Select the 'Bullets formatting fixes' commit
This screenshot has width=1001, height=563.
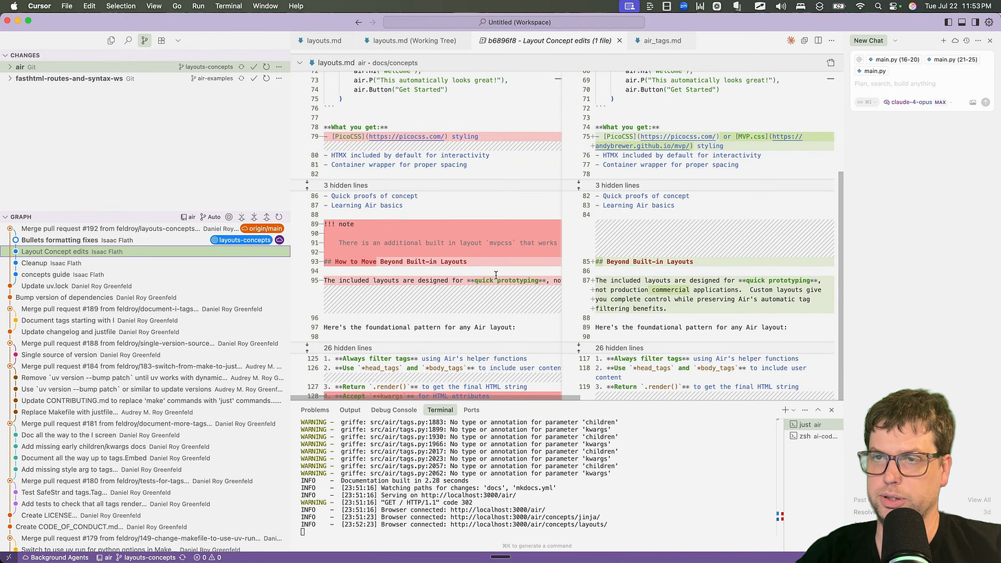coord(60,240)
